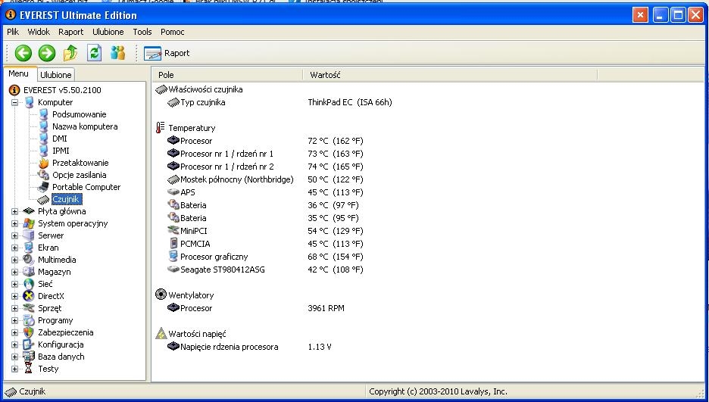709x402 pixels.
Task: Select the Procesor 3961 RPM fan row
Action: (x=256, y=308)
